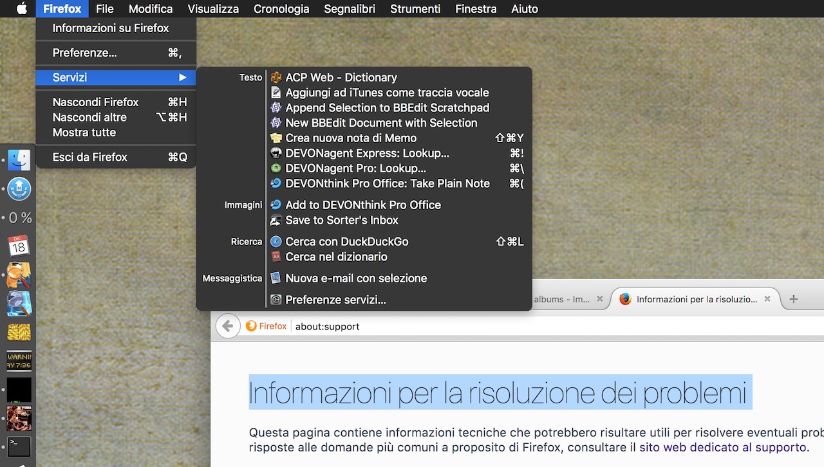Open a new tab with plus button
The width and height of the screenshot is (824, 467).
point(794,299)
